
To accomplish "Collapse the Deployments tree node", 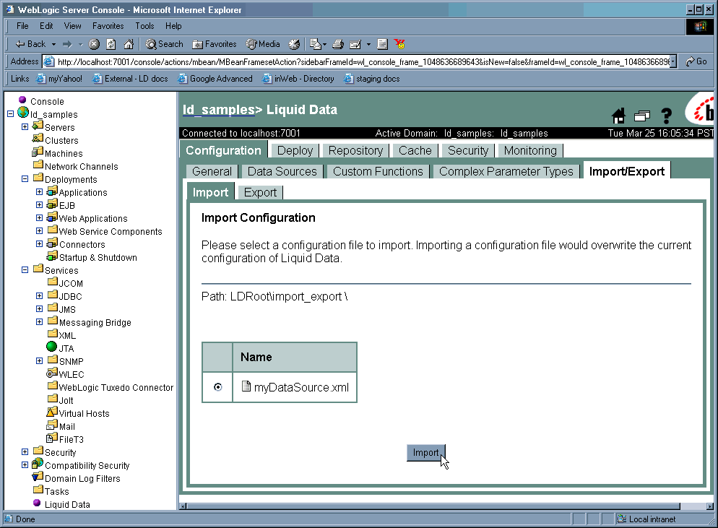I will tap(25, 178).
